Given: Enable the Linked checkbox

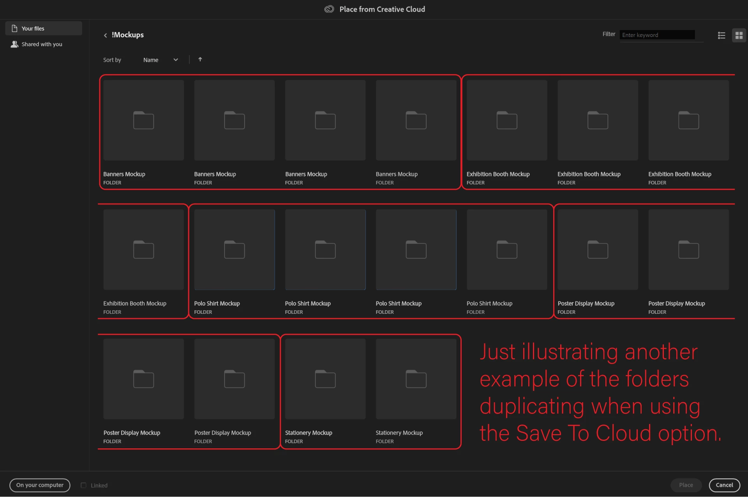Looking at the screenshot, I should (x=83, y=485).
